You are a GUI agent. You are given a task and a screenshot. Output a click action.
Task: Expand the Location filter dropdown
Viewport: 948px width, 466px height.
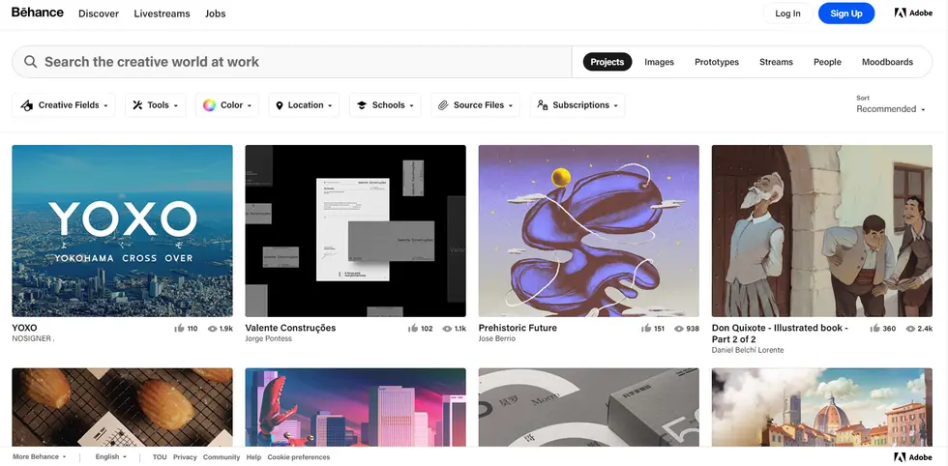pos(304,105)
